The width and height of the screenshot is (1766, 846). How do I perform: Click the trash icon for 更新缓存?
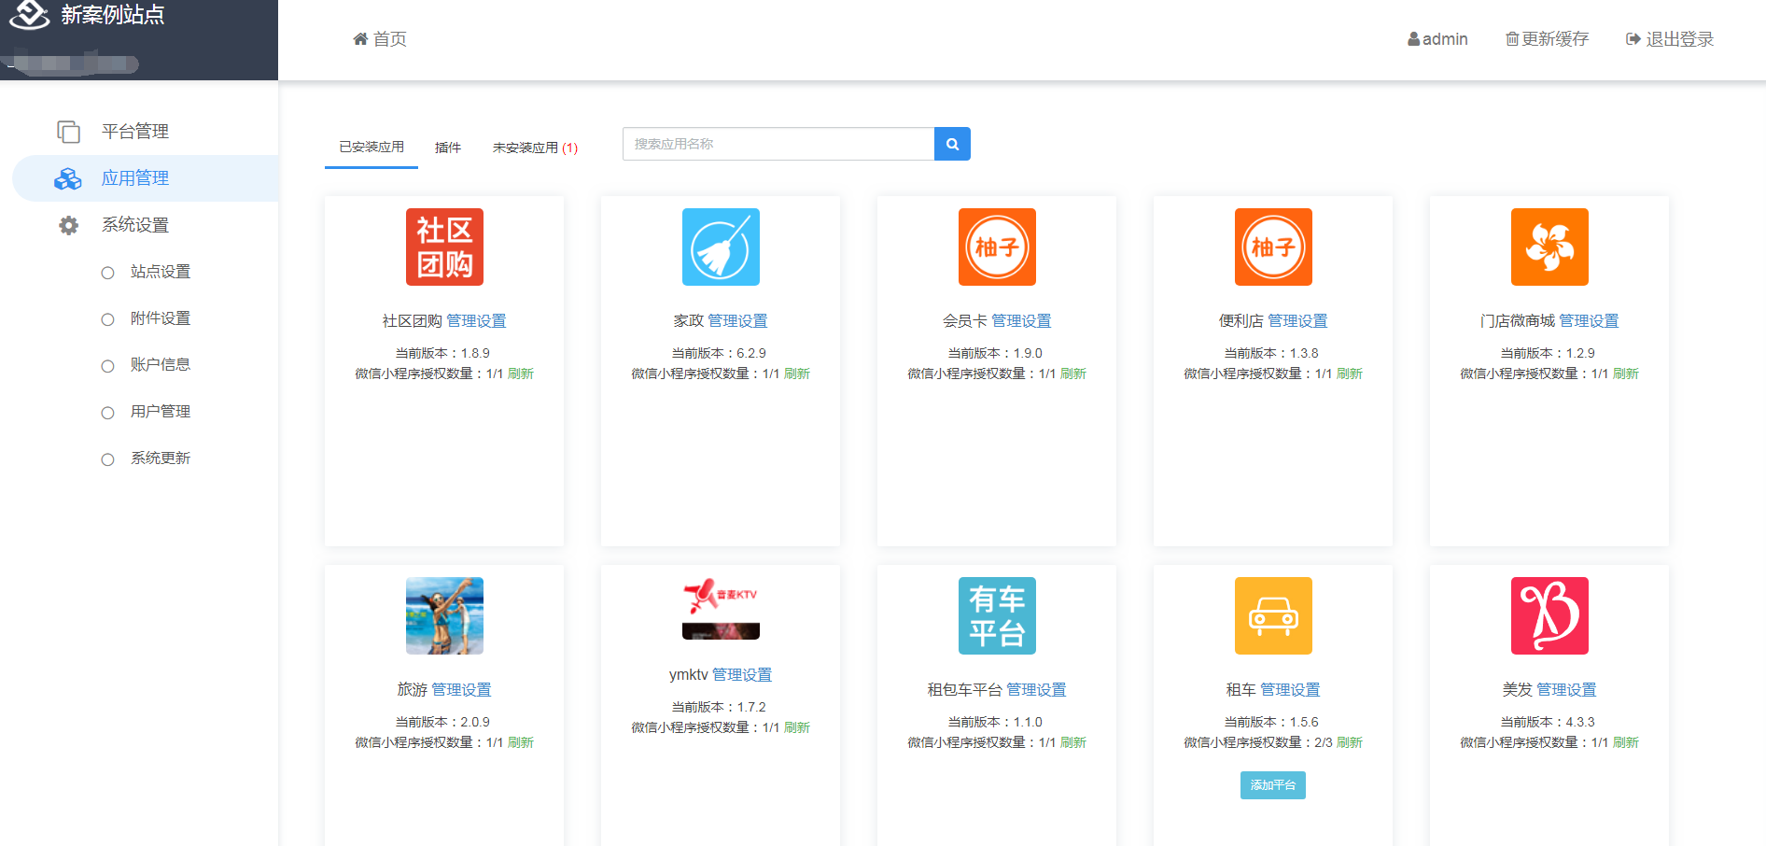[x=1512, y=39]
